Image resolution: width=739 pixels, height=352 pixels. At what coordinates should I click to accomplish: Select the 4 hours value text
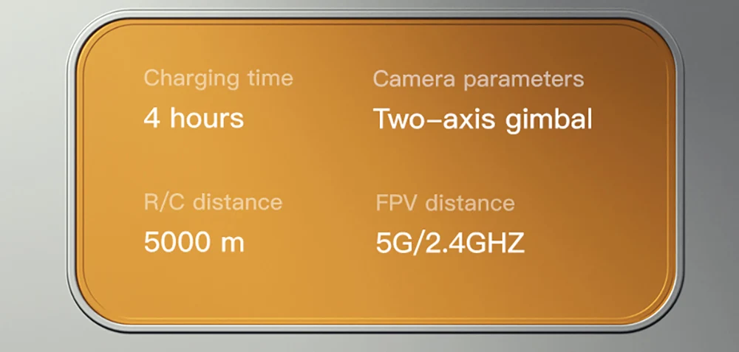click(194, 119)
